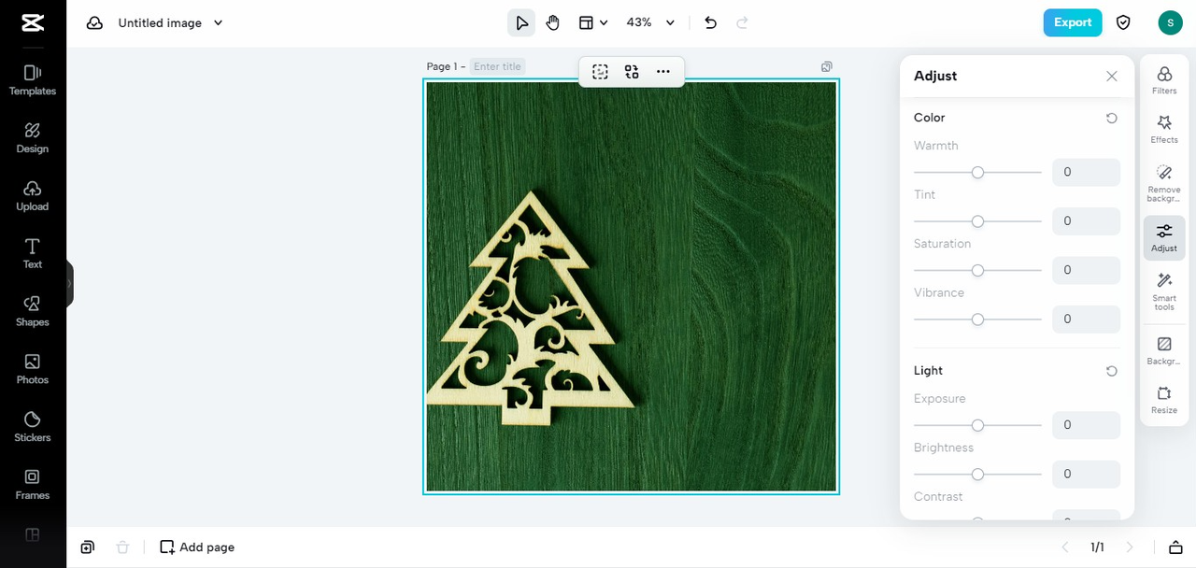Open the Resize tab
The image size is (1196, 568).
(x=1164, y=400)
